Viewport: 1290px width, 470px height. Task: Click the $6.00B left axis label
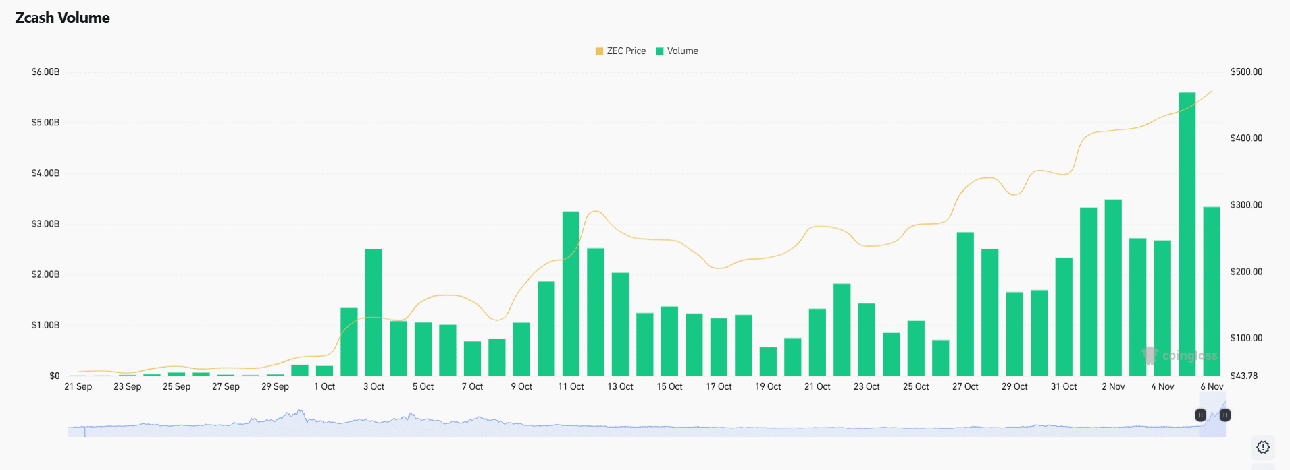[x=45, y=72]
